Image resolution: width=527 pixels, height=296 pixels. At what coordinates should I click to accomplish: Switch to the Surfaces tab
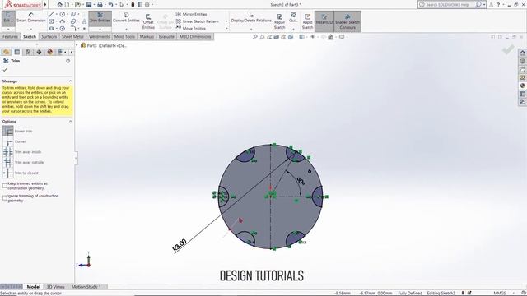point(49,36)
